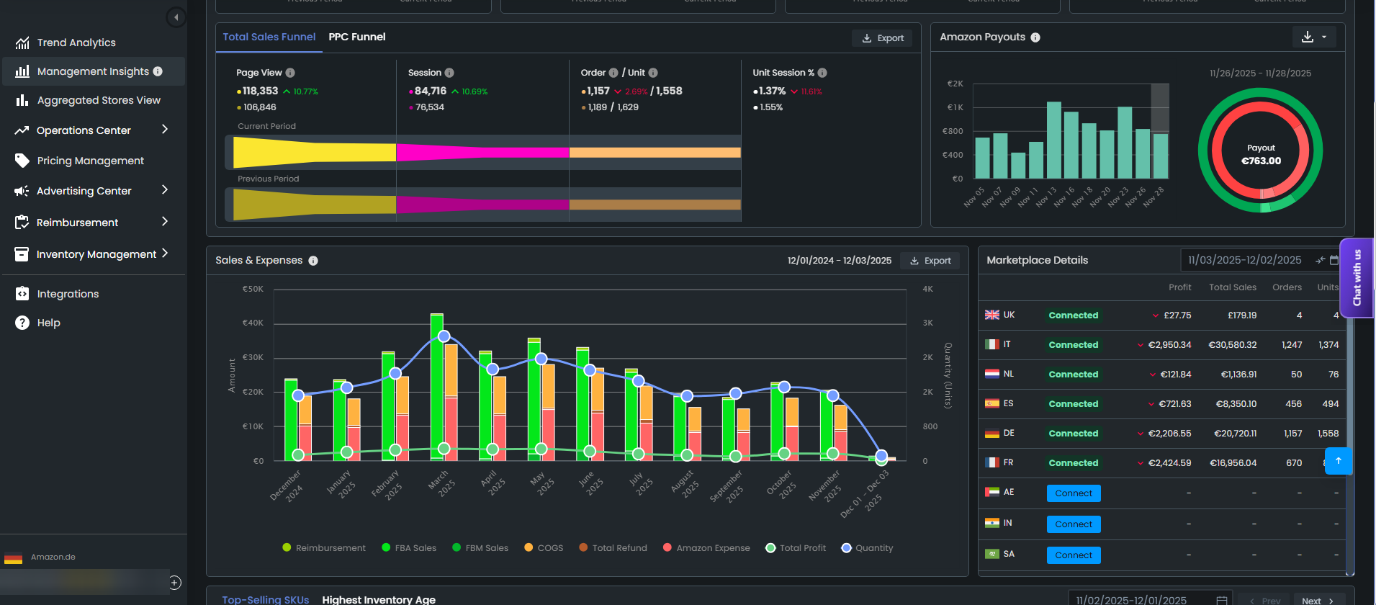1376x605 pixels.
Task: Click the Help question mark icon
Action: click(22, 323)
